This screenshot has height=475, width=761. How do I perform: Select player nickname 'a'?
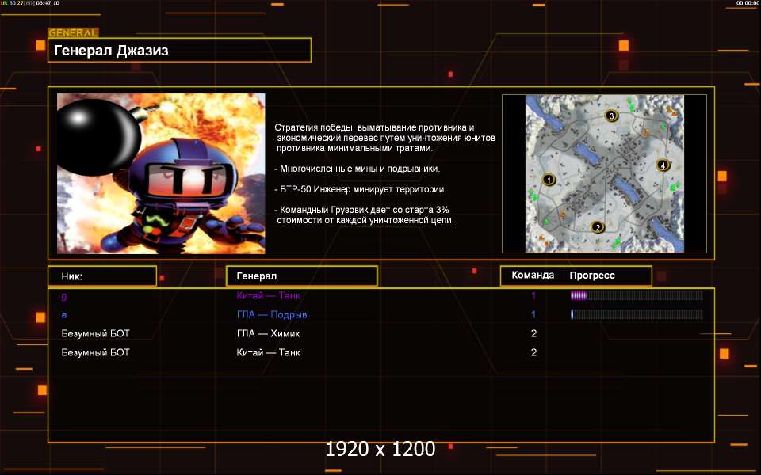[x=64, y=314]
